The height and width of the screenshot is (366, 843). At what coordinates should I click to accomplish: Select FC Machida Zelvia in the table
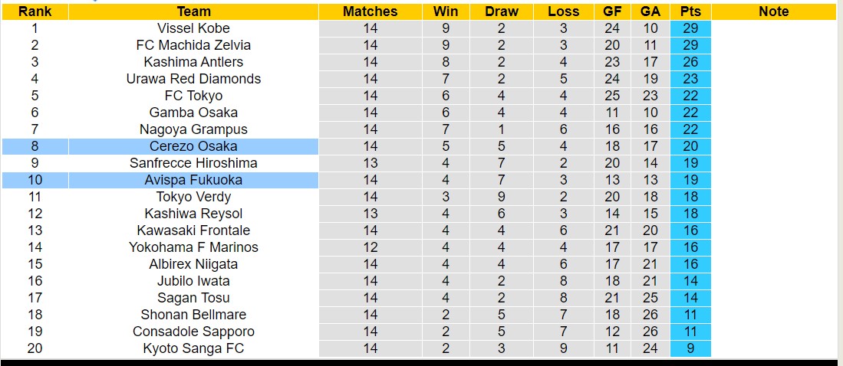(193, 45)
